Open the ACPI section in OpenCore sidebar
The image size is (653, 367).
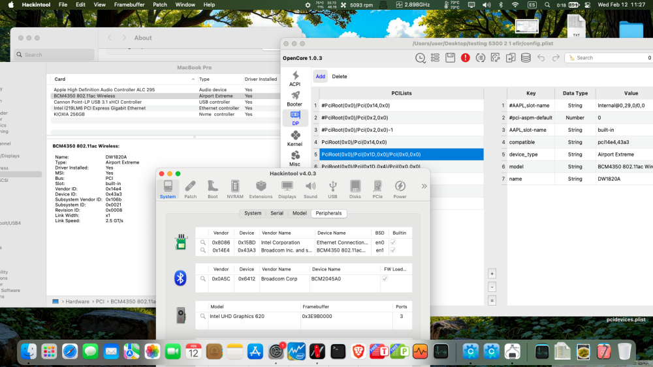point(295,79)
